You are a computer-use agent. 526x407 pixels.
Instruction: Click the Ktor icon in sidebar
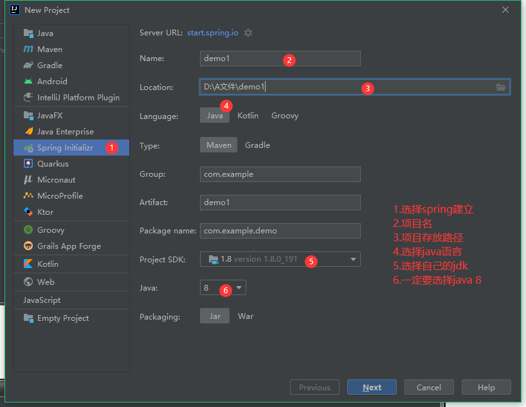(28, 212)
